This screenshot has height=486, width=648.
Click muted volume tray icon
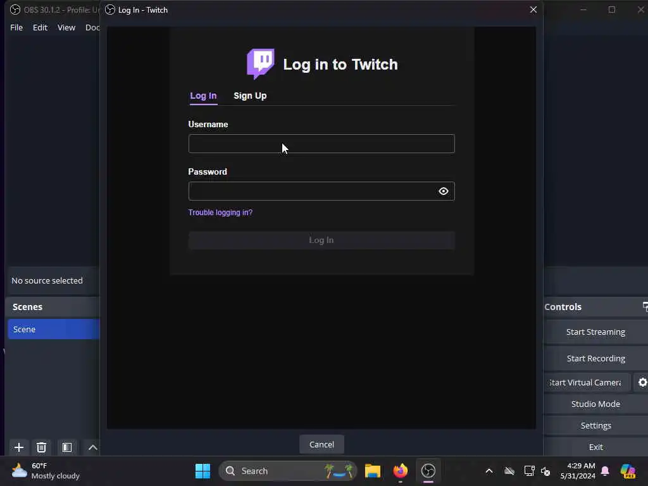(545, 471)
